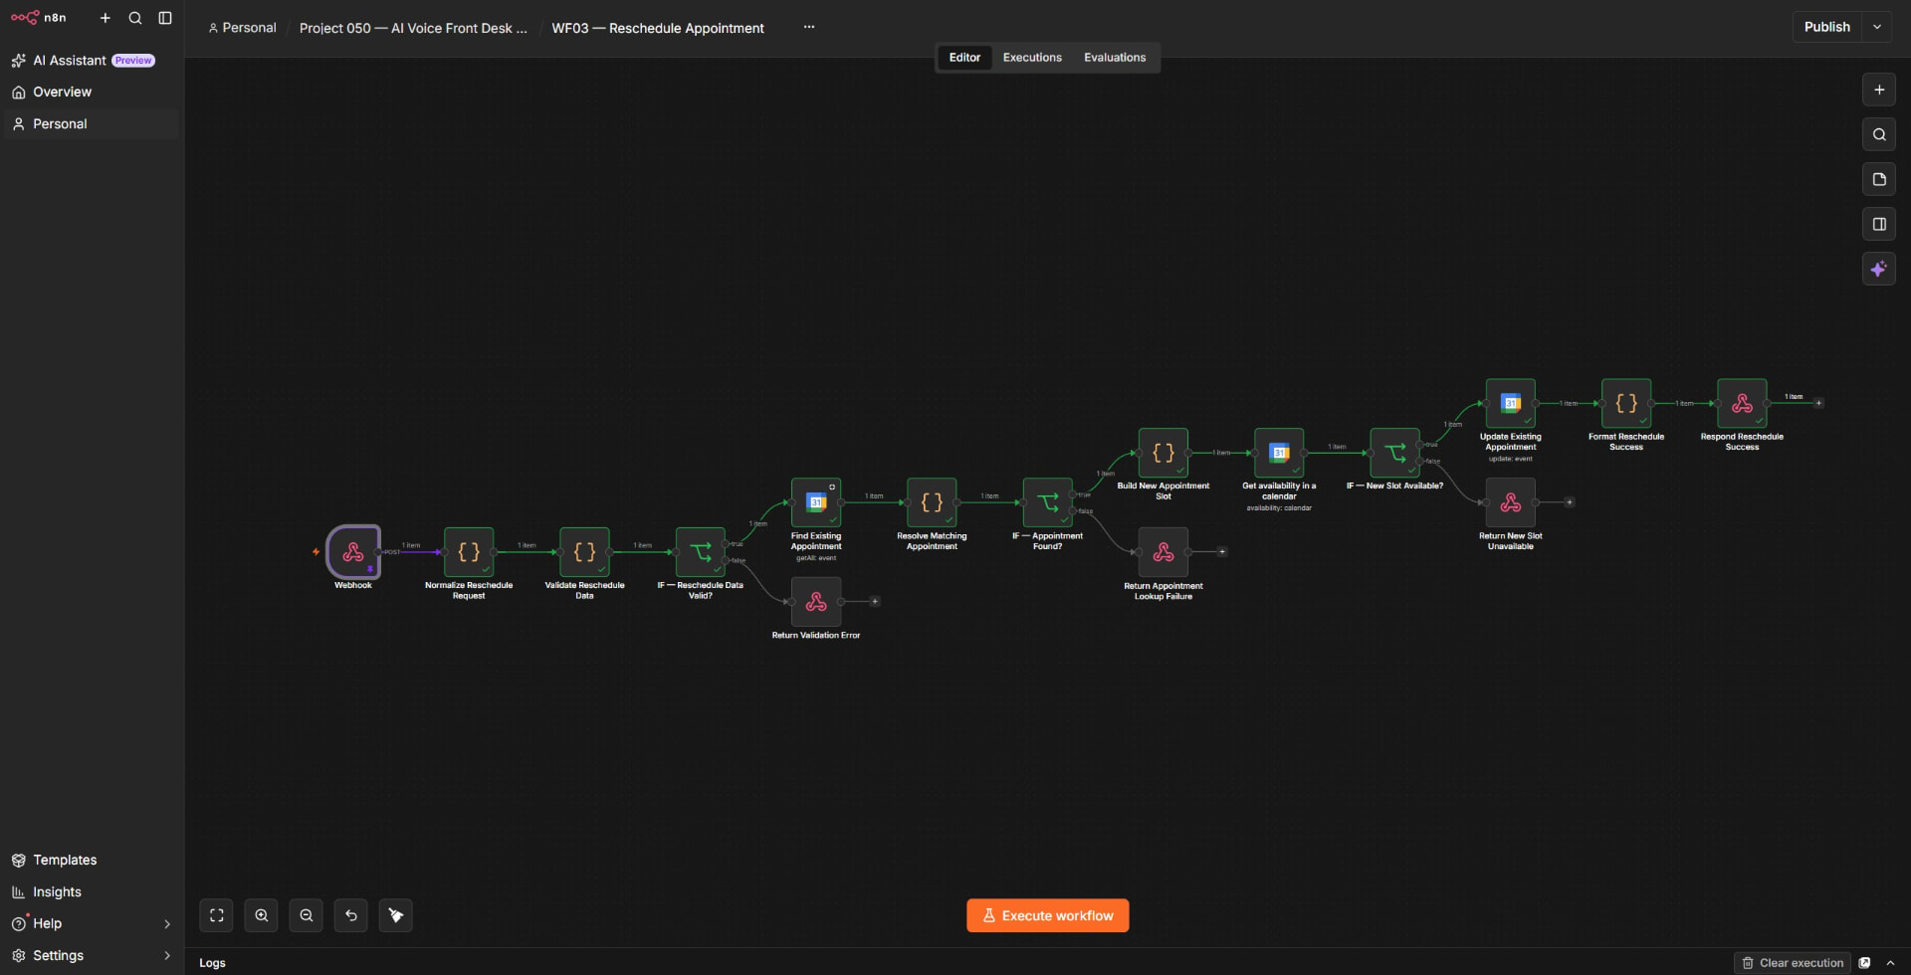
Task: Expand the Logs panel chevron
Action: pos(1890,963)
